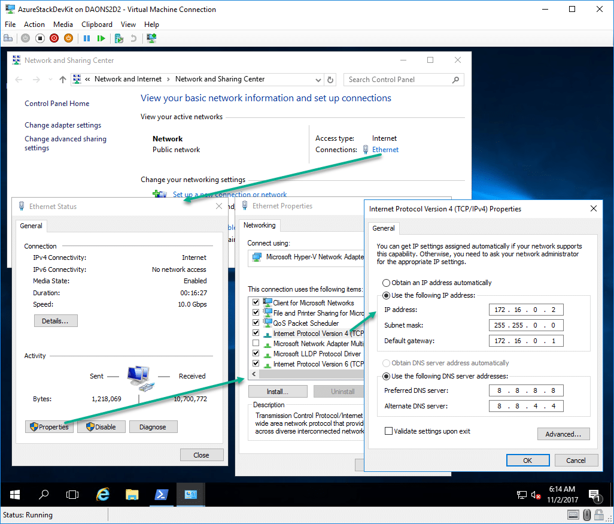Click Details in Ethernet Status

click(x=55, y=320)
